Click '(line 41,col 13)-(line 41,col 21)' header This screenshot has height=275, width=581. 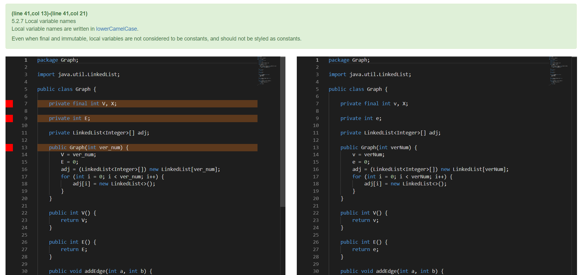[49, 14]
